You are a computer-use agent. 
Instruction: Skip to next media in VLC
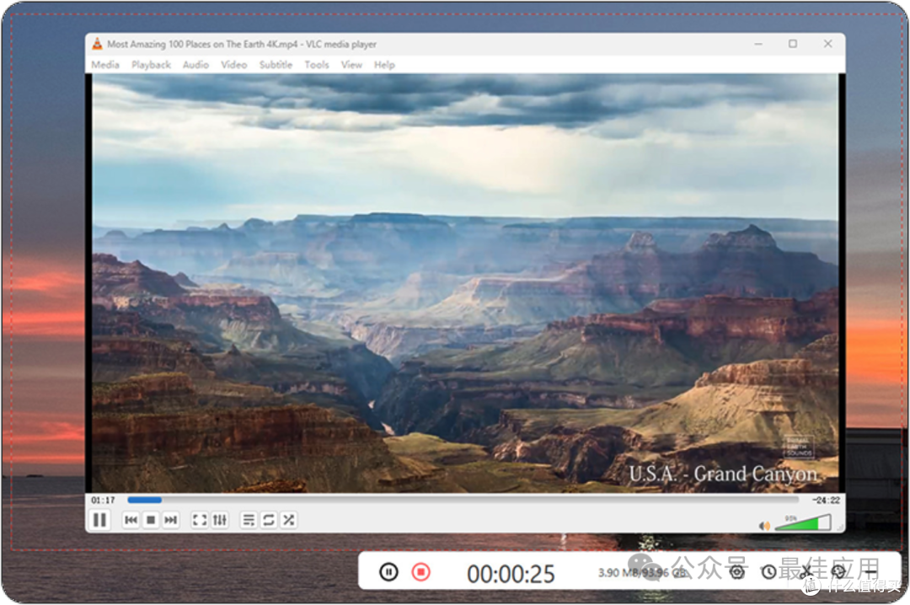[170, 520]
